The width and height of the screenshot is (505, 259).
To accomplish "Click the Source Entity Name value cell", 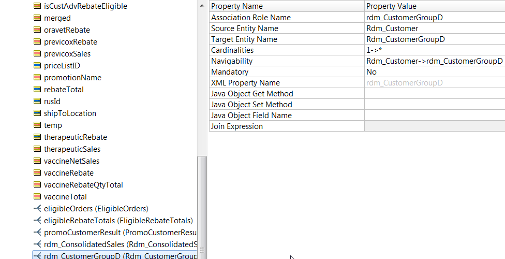I will (x=435, y=28).
